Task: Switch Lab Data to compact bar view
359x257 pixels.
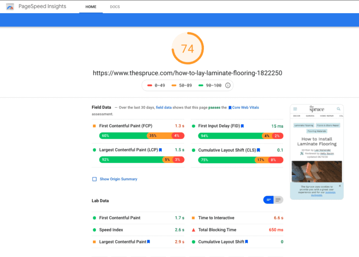Action: point(268,200)
